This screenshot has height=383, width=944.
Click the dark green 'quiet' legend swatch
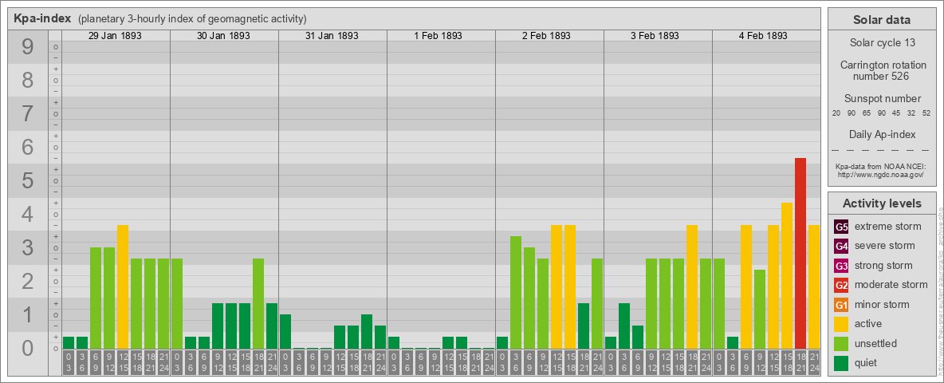pyautogui.click(x=841, y=363)
